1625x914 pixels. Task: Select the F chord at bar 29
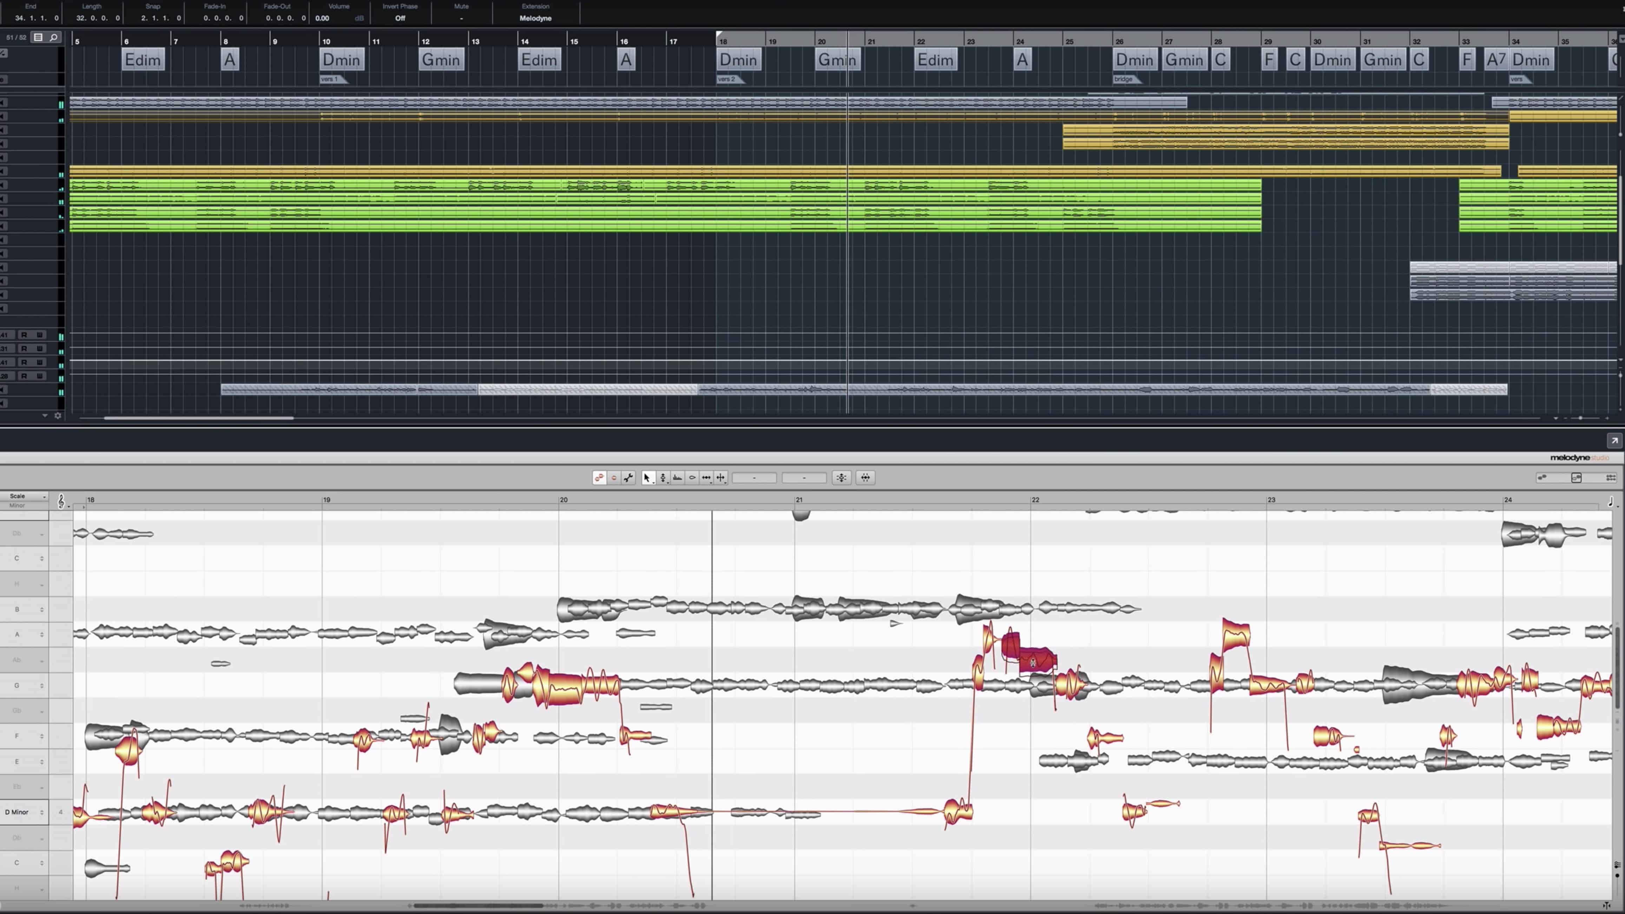pyautogui.click(x=1269, y=60)
